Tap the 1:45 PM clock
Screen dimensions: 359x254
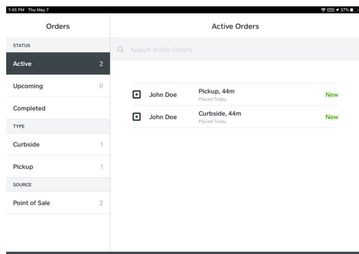pos(16,10)
